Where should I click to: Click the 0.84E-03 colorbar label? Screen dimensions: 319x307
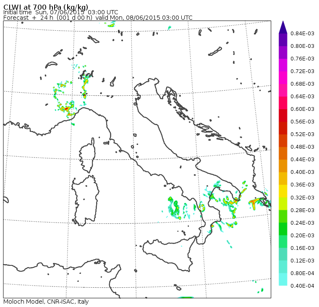302,33
